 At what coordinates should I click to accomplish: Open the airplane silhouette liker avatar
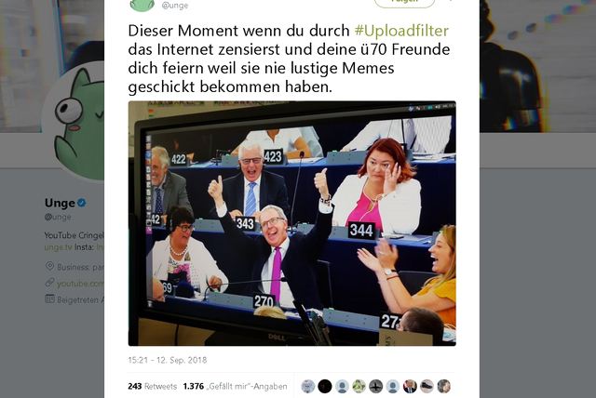click(376, 386)
